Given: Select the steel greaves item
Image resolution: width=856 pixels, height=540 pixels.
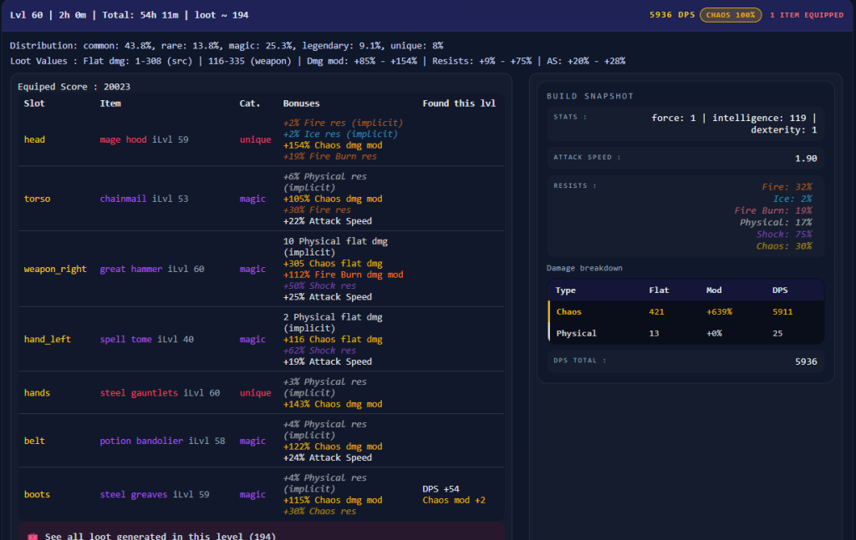Looking at the screenshot, I should pyautogui.click(x=134, y=494).
